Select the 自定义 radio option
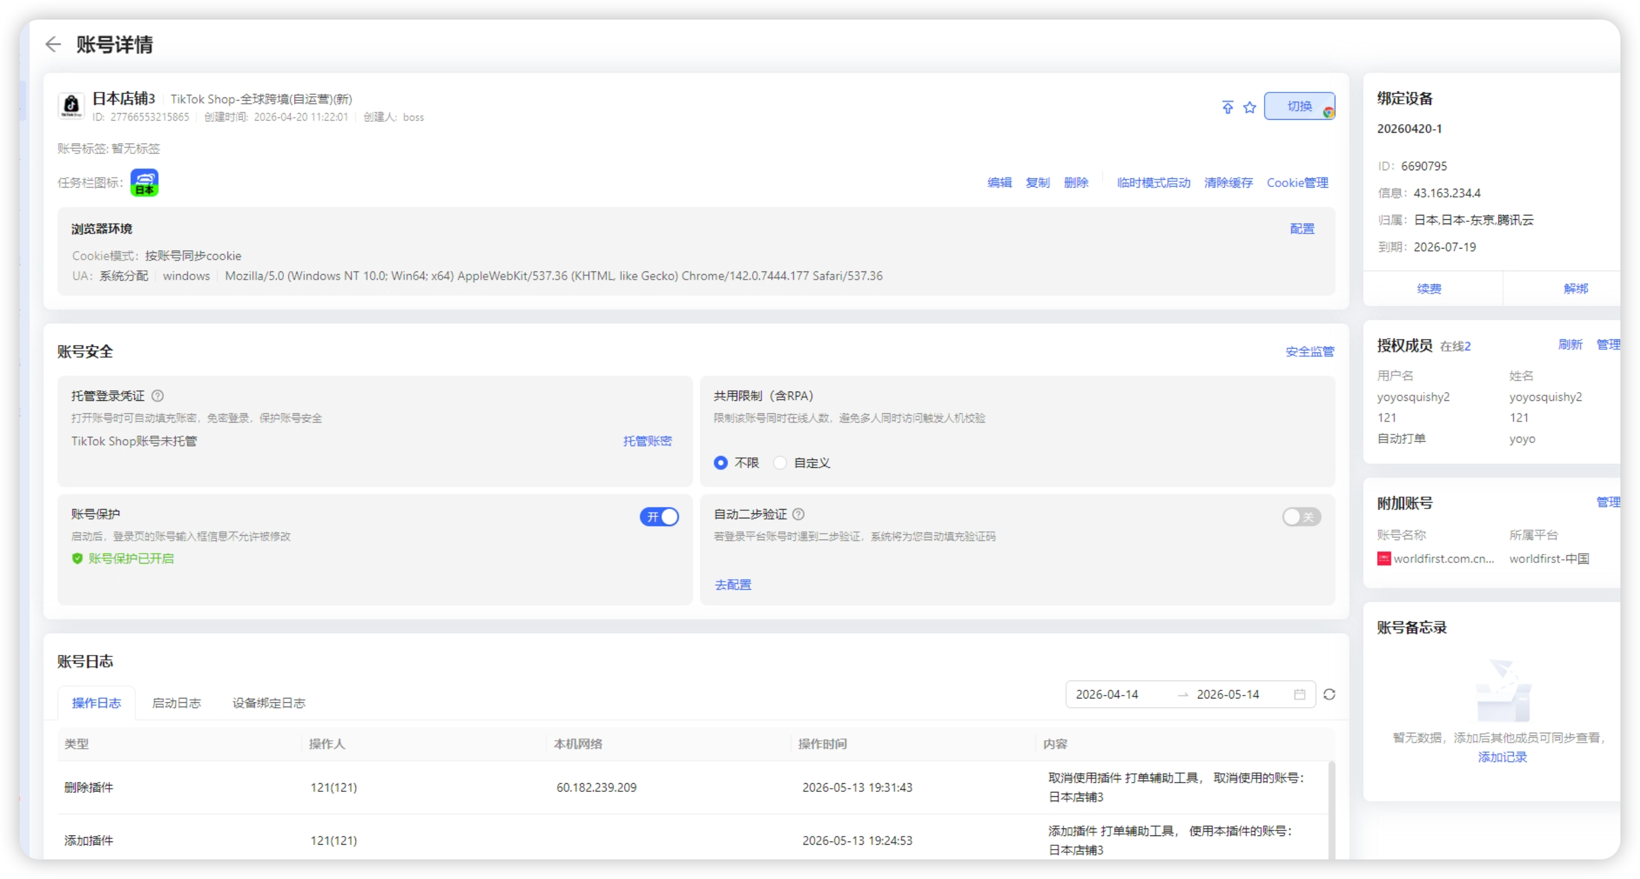1640x879 pixels. pyautogui.click(x=780, y=463)
